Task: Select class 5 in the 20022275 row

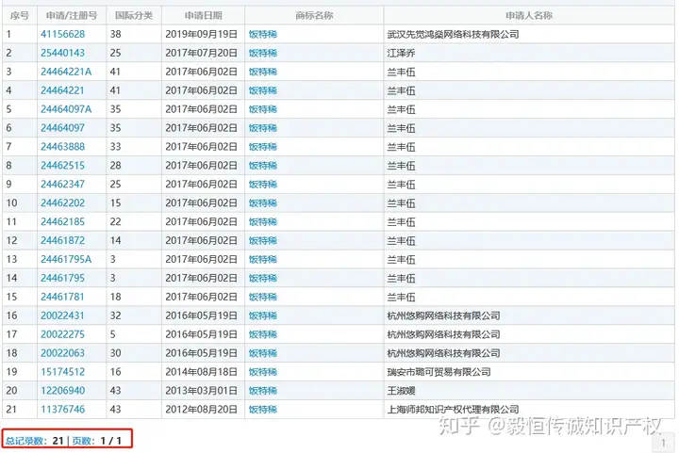Action: coord(112,334)
